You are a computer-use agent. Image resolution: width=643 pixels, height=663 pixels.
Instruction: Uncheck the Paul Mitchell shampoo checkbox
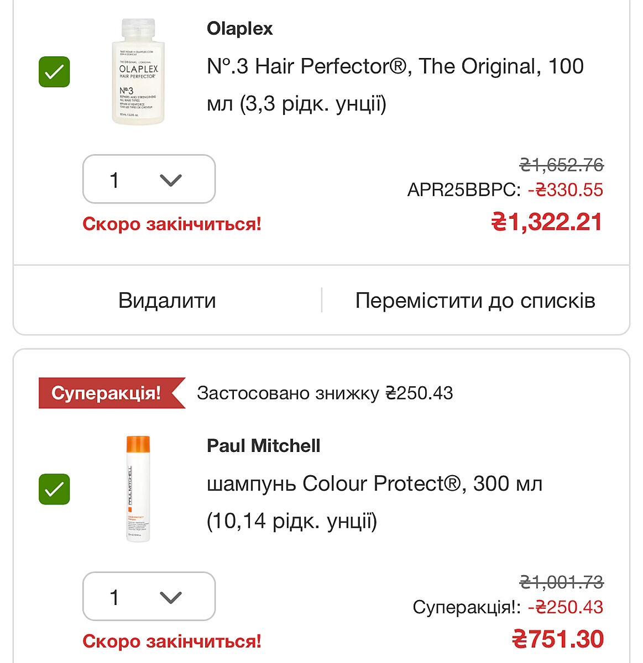click(54, 489)
